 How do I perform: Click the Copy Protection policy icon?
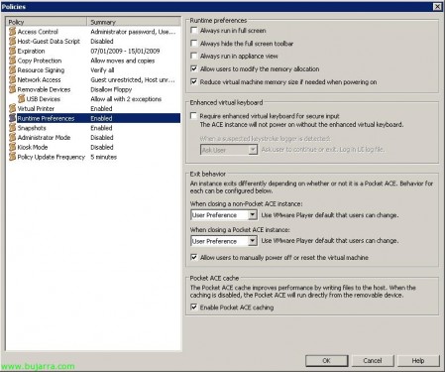(x=12, y=61)
